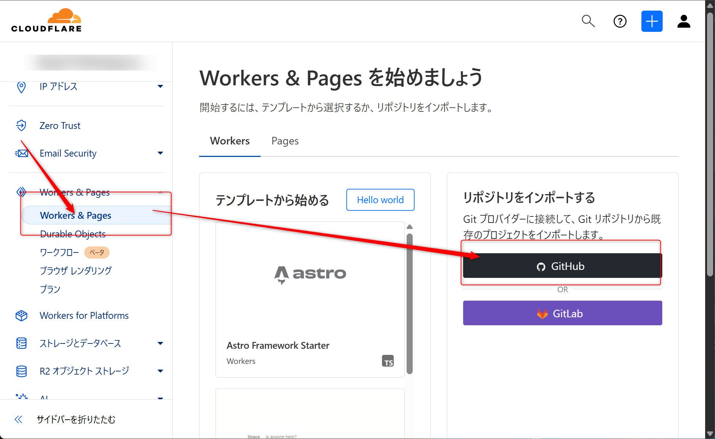
Task: Open search with the magnifier icon
Action: 588,21
